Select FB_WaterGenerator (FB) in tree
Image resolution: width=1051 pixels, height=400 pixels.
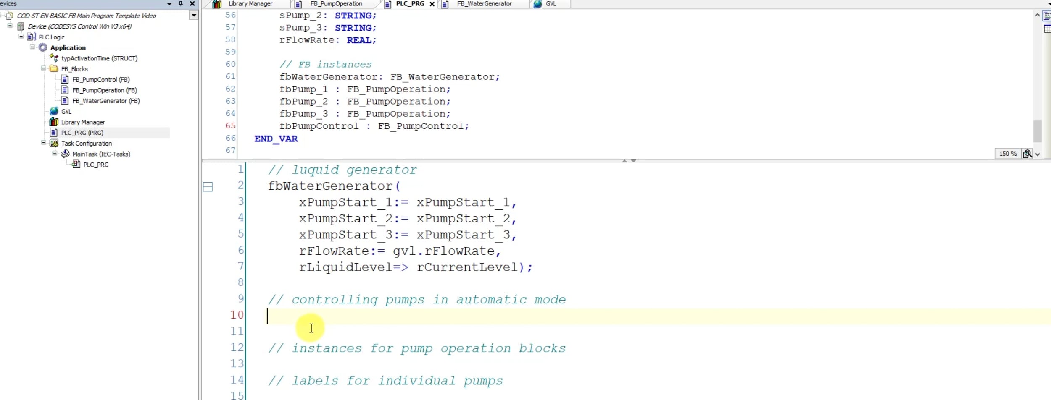(106, 101)
